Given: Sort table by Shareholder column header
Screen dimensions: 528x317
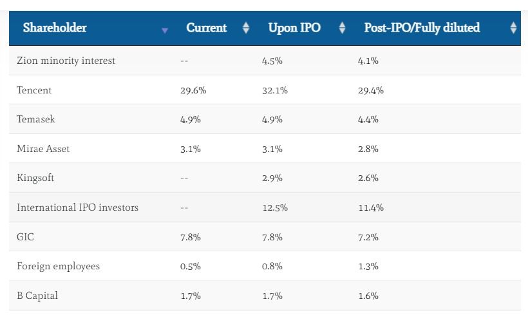Looking at the screenshot, I should click(55, 28).
